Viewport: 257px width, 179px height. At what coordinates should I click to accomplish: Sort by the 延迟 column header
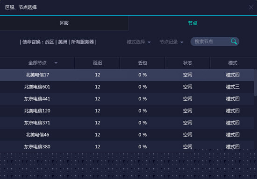click(x=97, y=63)
